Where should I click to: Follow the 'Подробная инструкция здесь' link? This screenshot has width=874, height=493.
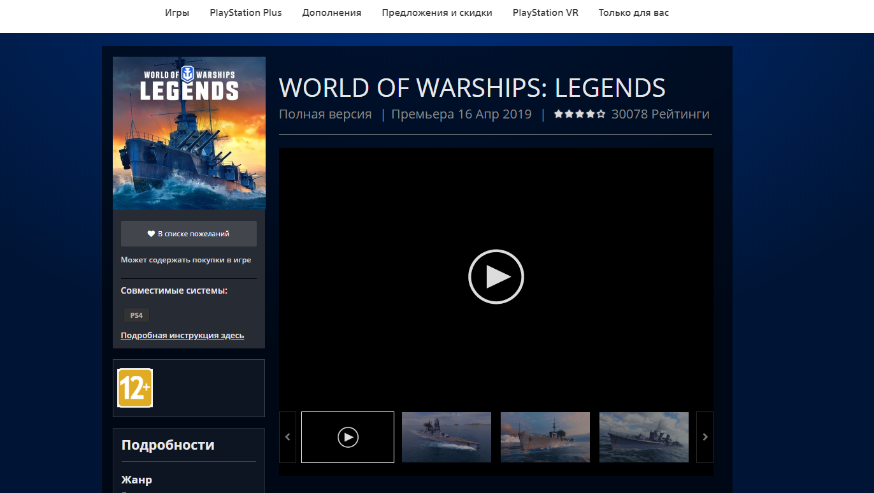point(182,336)
